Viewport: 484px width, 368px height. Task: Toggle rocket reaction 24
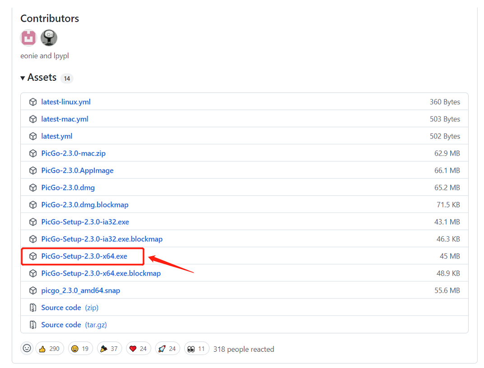tap(168, 349)
